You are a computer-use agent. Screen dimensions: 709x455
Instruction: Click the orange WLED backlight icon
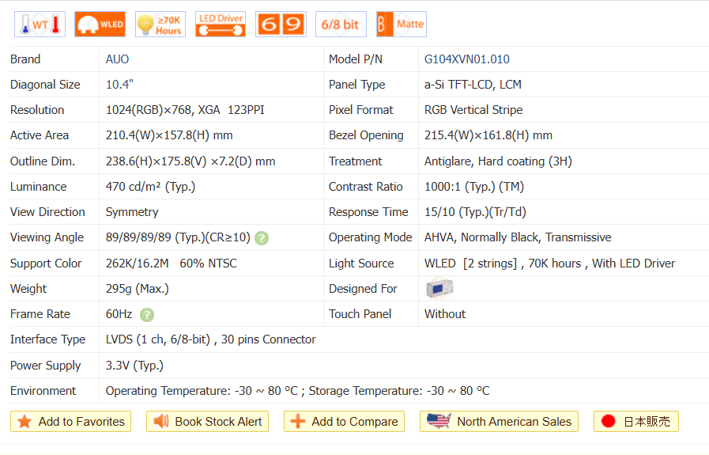click(100, 25)
